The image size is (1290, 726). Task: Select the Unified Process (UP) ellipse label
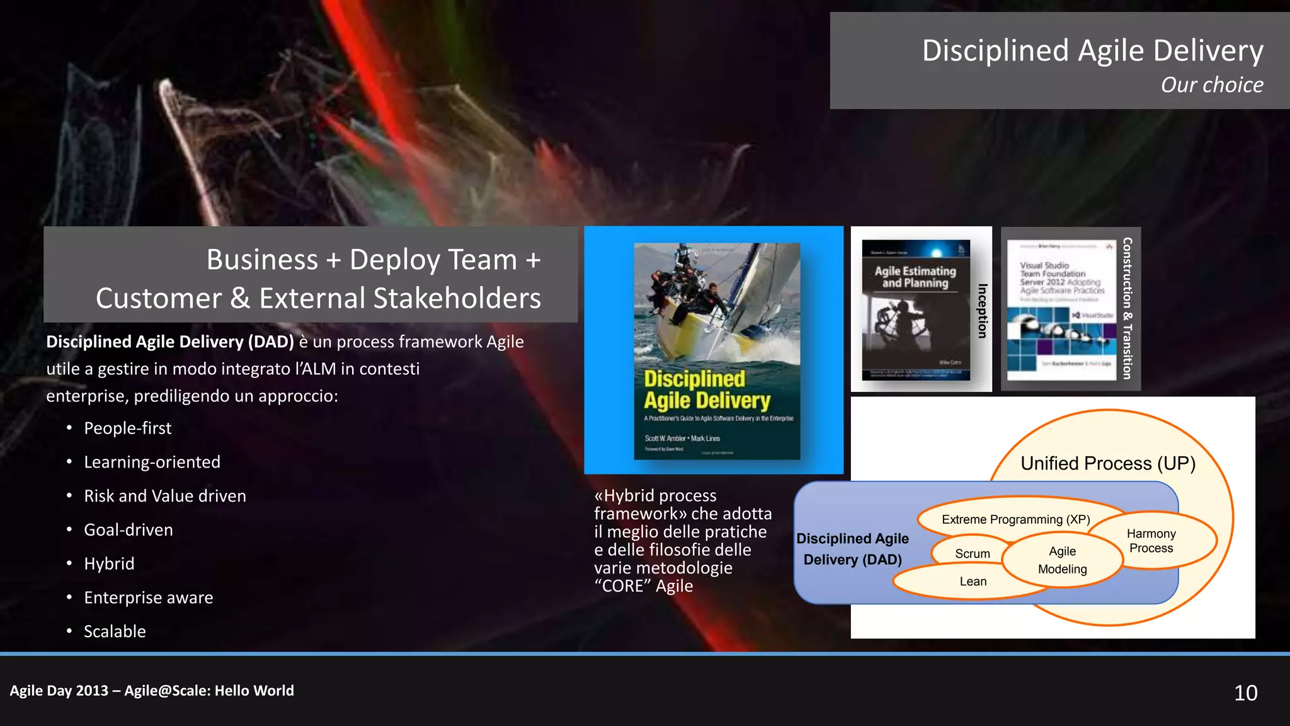pyautogui.click(x=1107, y=463)
